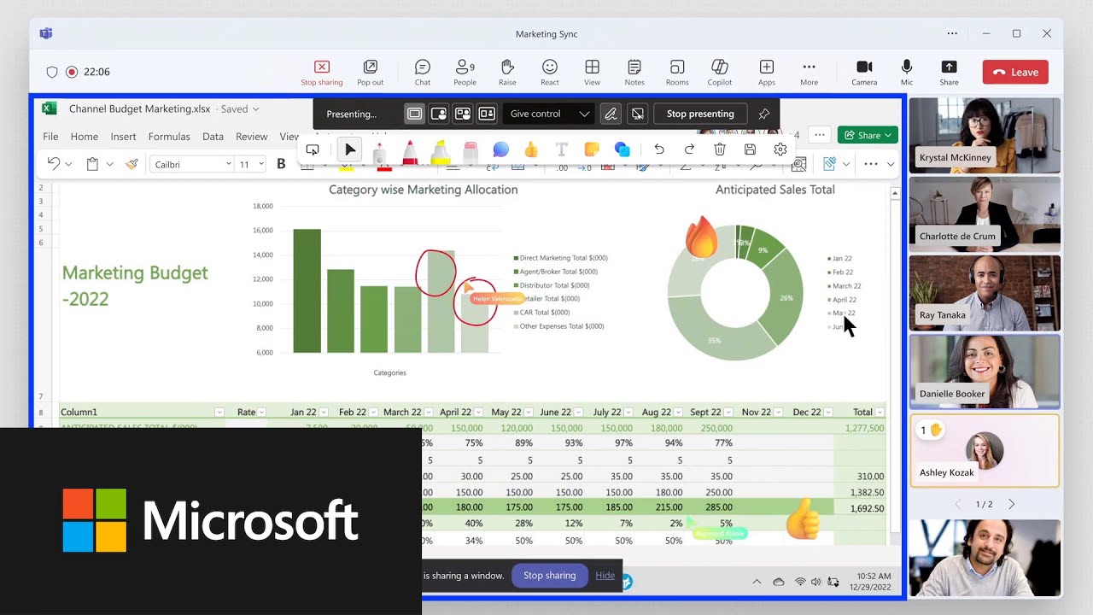Pin the presenting toolbar
Image resolution: width=1093 pixels, height=615 pixels.
point(763,114)
